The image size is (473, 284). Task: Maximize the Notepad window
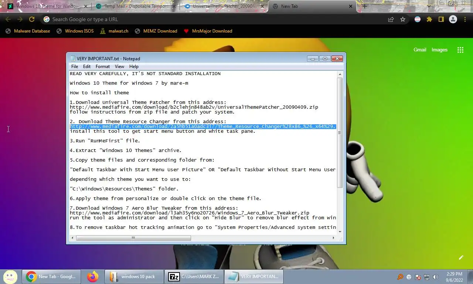click(325, 58)
